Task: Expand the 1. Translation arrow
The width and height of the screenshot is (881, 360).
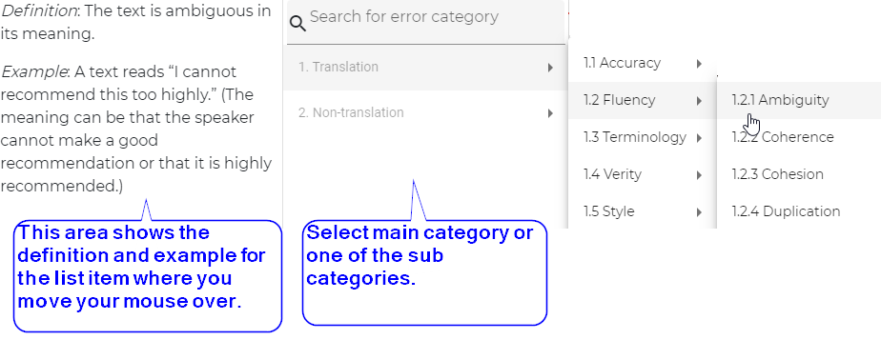Action: [x=551, y=68]
